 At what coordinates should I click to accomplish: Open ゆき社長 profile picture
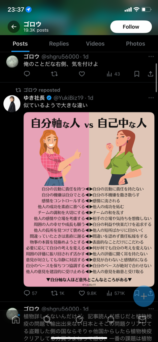click(12, 104)
